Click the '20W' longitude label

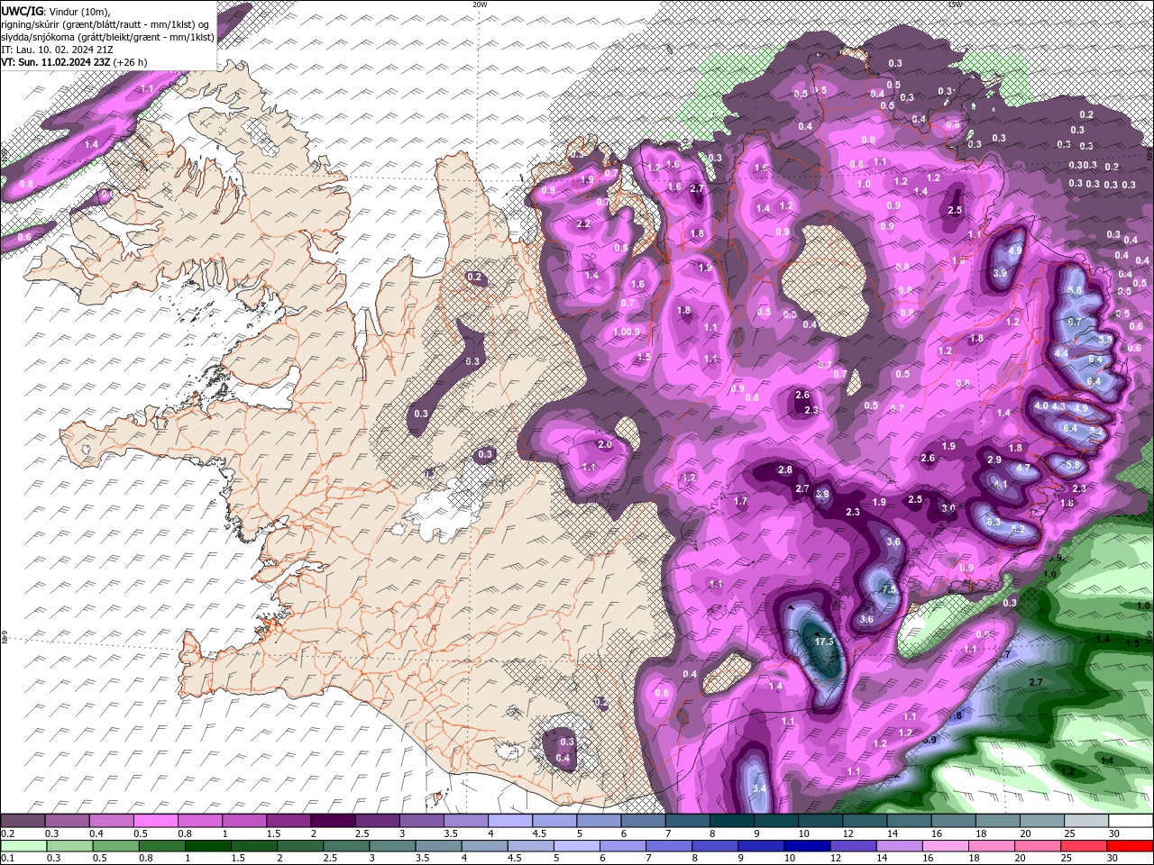pos(480,5)
